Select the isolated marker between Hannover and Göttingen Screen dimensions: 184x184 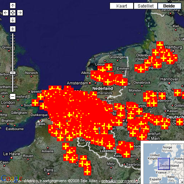(178, 93)
